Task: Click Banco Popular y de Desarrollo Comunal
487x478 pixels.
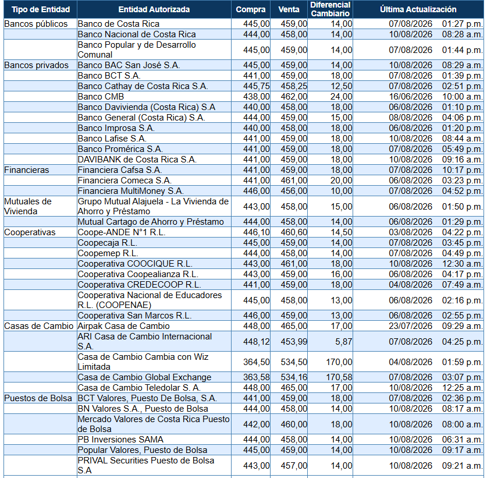Action: tap(137, 49)
